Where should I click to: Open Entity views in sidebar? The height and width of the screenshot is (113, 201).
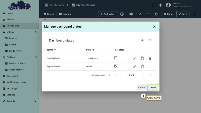point(20,51)
